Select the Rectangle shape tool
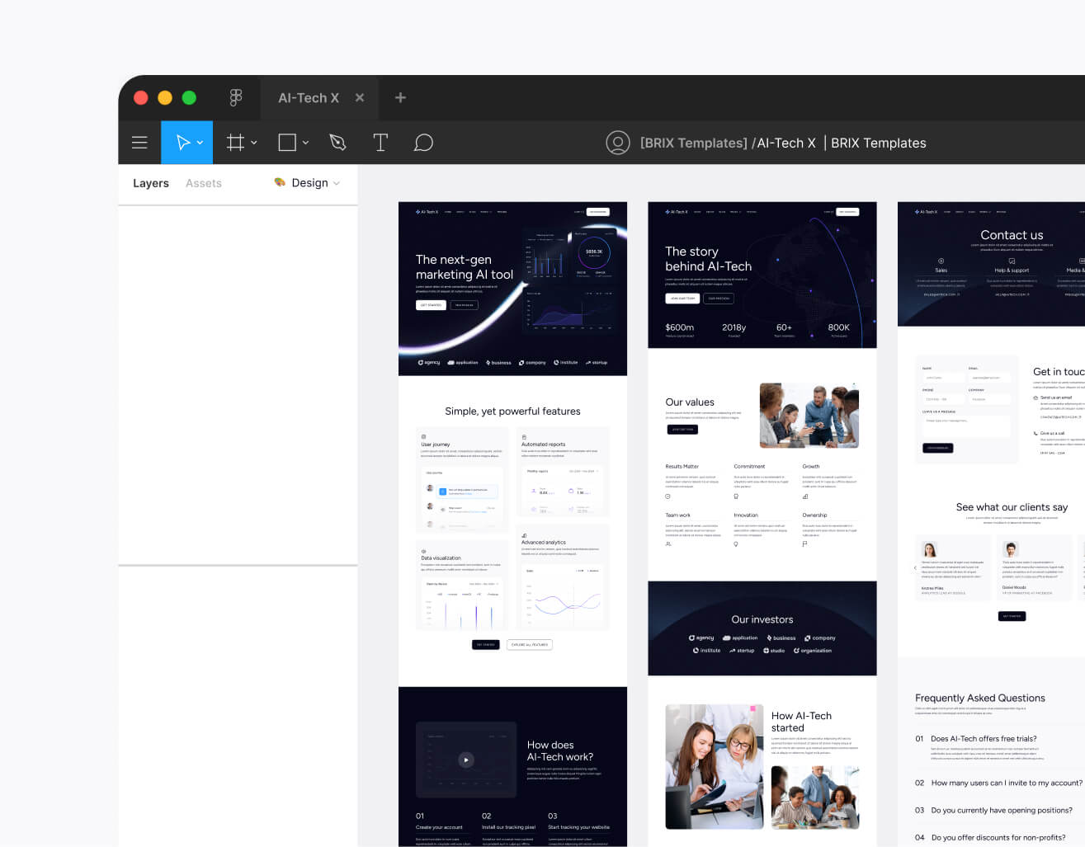 click(285, 142)
